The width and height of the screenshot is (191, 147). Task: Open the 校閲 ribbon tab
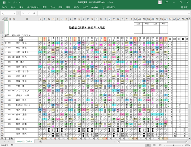(60, 7)
